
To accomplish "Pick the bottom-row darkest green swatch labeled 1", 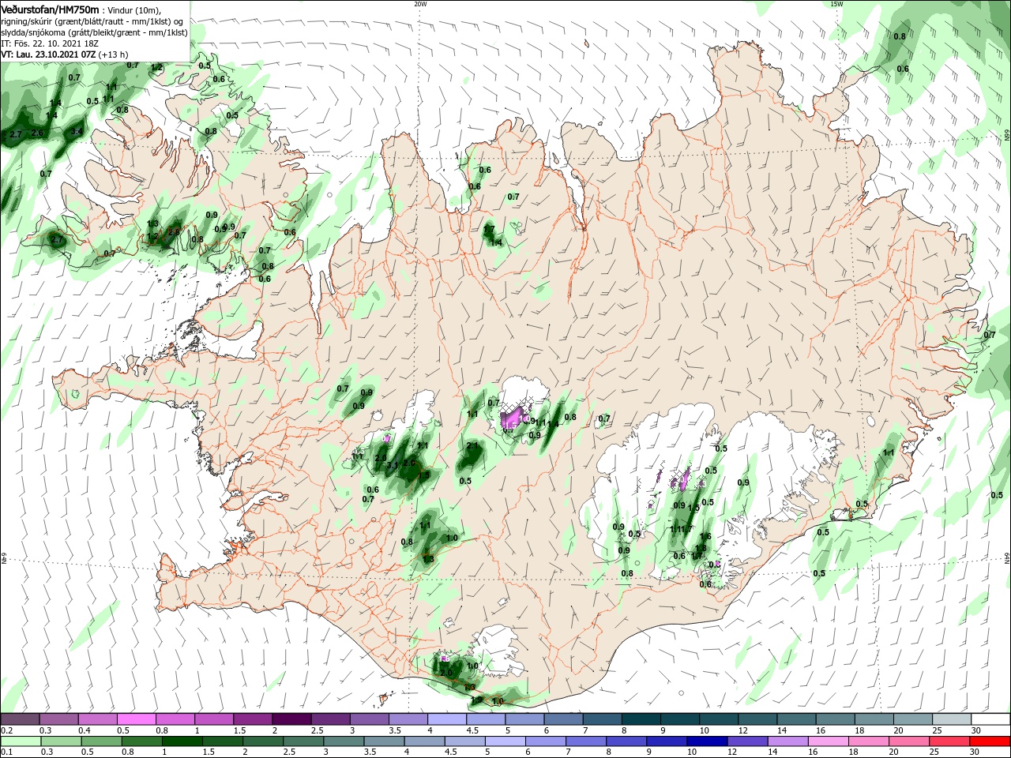I will [x=182, y=741].
